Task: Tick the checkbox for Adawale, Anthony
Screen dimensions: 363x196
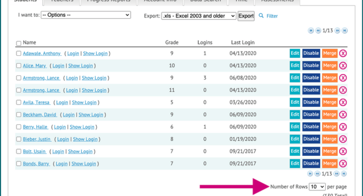Action: [x=19, y=54]
